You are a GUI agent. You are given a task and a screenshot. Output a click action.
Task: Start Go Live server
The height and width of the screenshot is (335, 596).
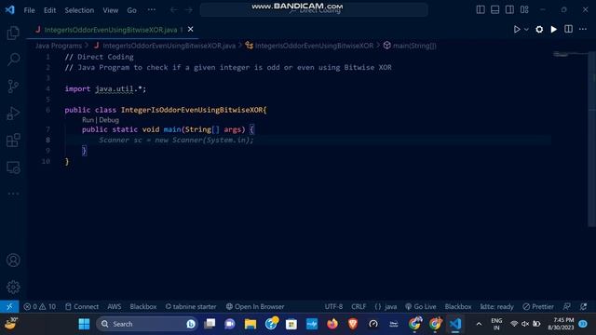coord(420,306)
